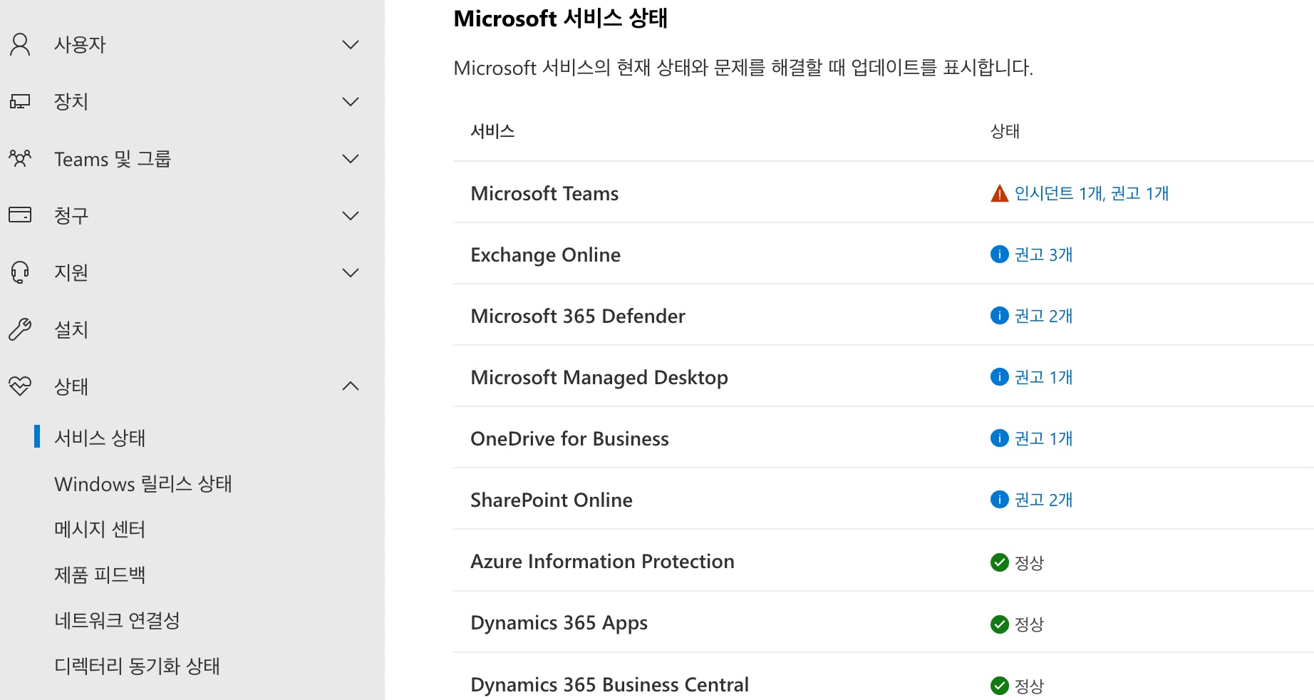Open Microsoft 365 Defender 권고 2개 link

tap(1043, 316)
